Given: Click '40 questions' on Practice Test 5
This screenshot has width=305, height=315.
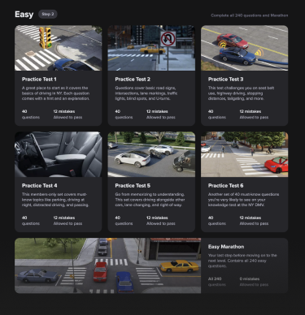Looking at the screenshot, I should tap(124, 221).
